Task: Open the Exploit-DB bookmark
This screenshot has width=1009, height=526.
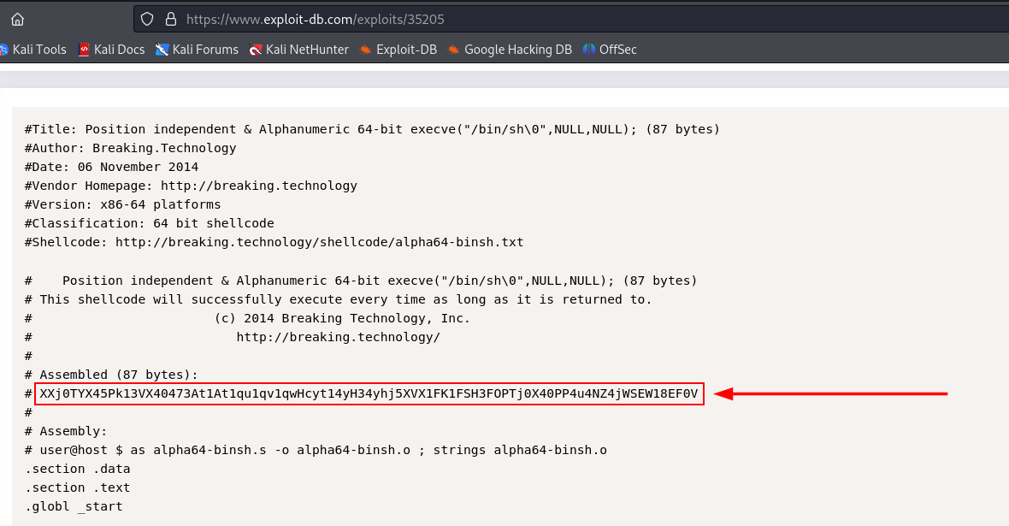Action: click(x=398, y=50)
